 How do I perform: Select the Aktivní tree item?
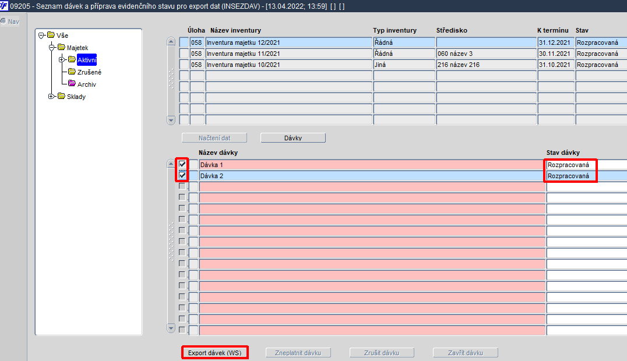pos(87,60)
